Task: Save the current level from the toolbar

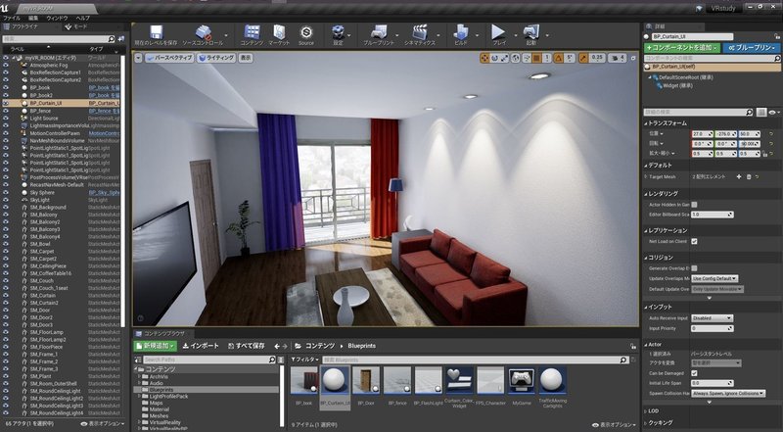Action: pyautogui.click(x=156, y=35)
